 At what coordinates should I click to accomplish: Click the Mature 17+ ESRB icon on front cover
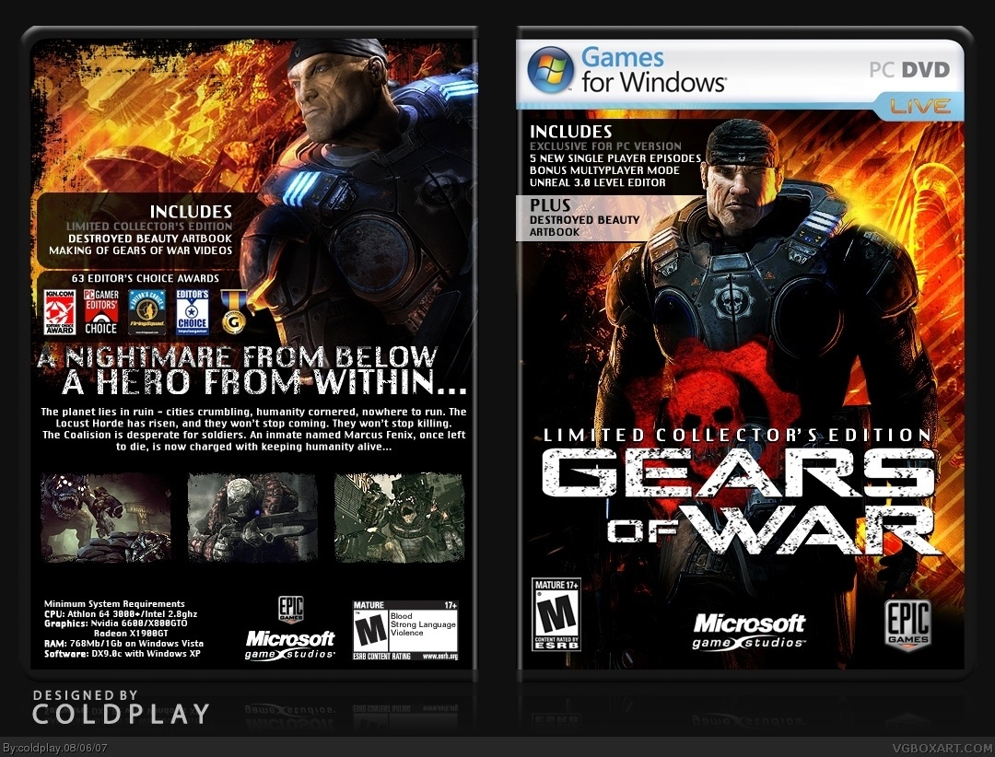[x=556, y=614]
